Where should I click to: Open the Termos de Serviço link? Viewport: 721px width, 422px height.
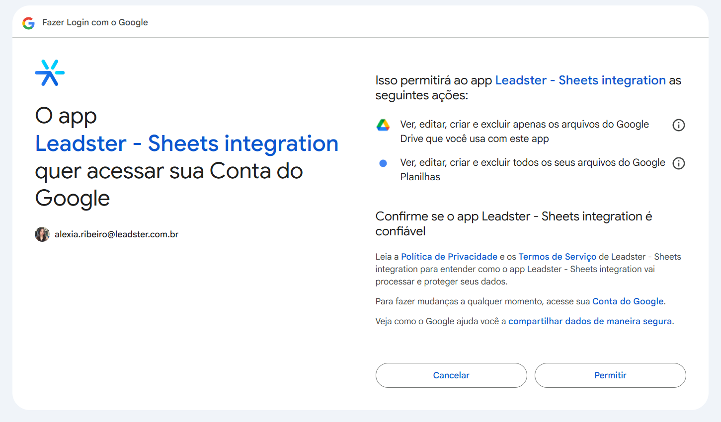558,257
